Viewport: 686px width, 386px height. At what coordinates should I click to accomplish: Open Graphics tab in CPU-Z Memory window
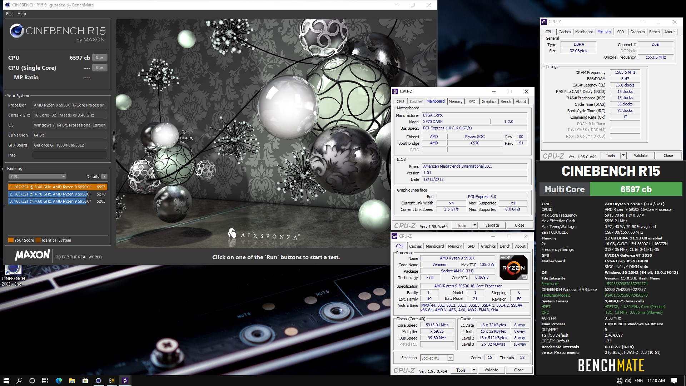[637, 32]
